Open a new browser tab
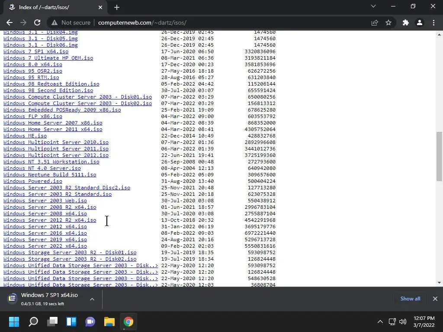This screenshot has height=332, width=443. [117, 7]
